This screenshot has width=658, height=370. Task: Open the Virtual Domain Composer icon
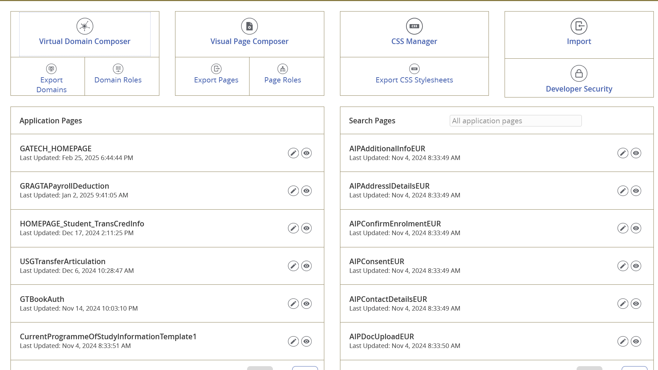(x=85, y=26)
